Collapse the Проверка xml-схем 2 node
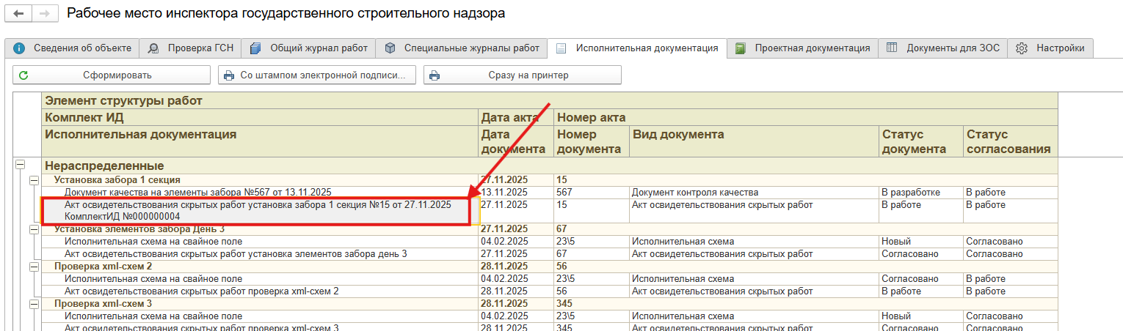Image resolution: width=1123 pixels, height=331 pixels. click(x=34, y=267)
